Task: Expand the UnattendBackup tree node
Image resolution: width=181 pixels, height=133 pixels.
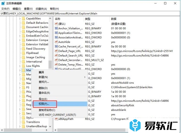Action: pos(20,126)
